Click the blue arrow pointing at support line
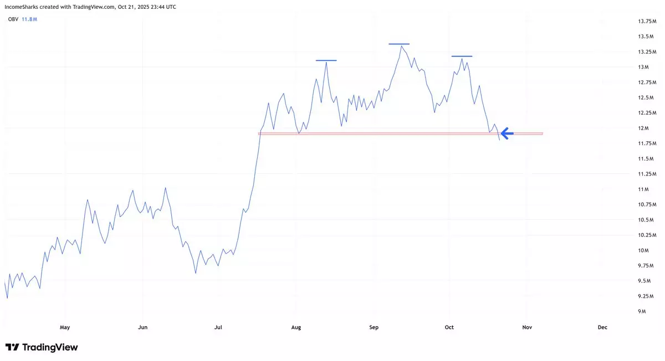Viewport: 665px width, 361px height. pyautogui.click(x=507, y=133)
